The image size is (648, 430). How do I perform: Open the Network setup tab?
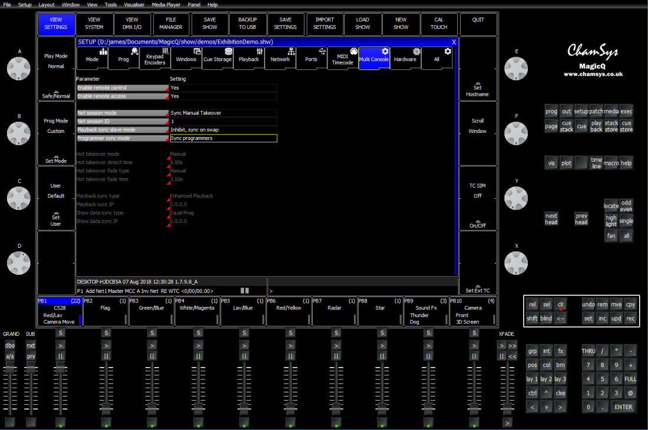click(280, 59)
